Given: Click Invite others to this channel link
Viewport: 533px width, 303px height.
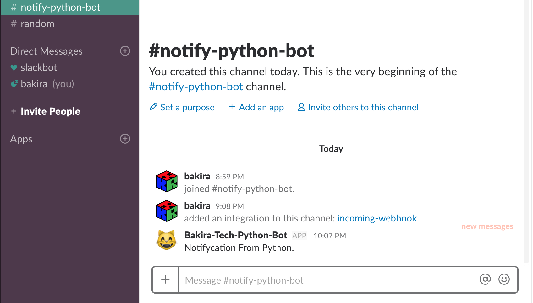Looking at the screenshot, I should coord(363,107).
